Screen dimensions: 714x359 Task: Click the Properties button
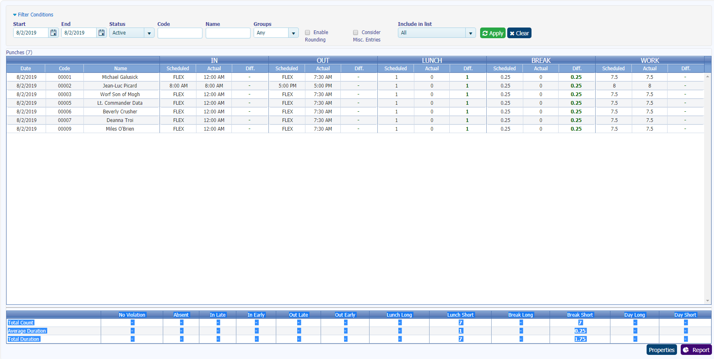661,350
